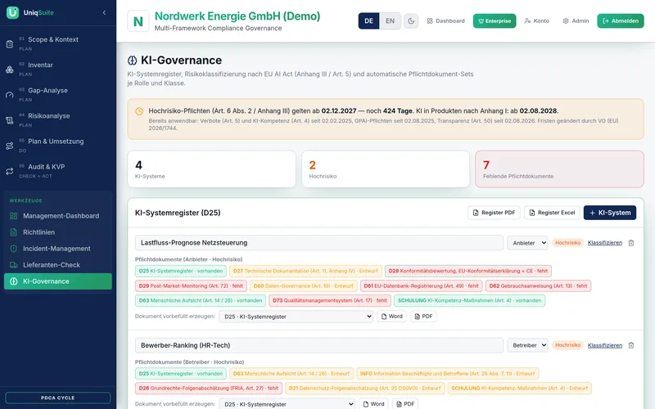Click the PDCA CYCLE button

coord(57,398)
